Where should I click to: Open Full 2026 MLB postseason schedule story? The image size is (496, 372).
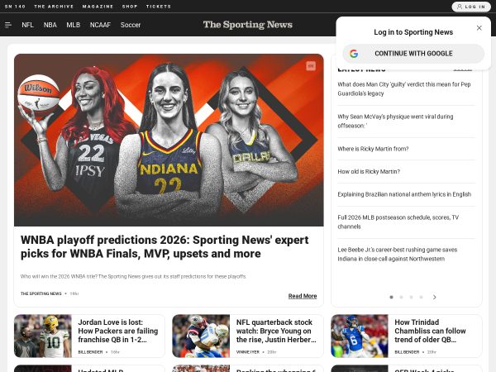(398, 222)
